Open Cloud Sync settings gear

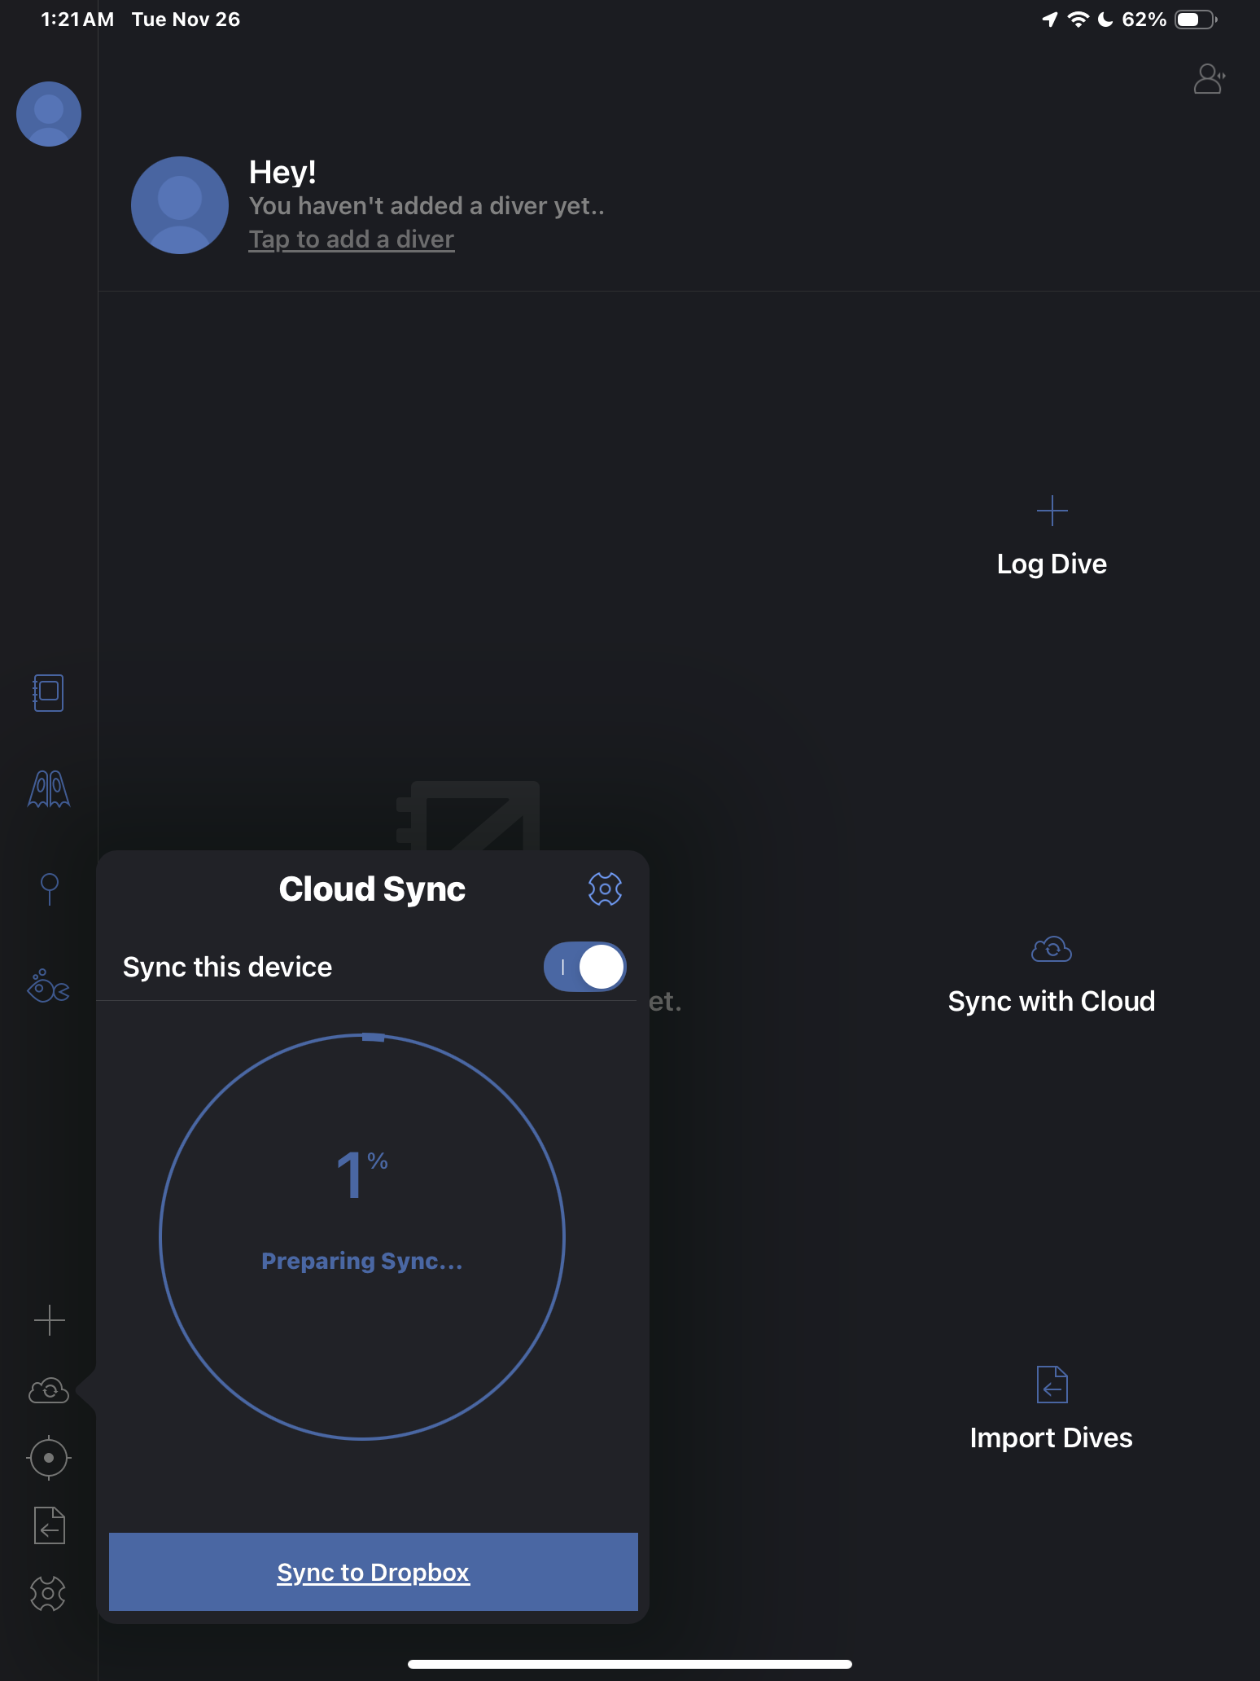click(605, 889)
